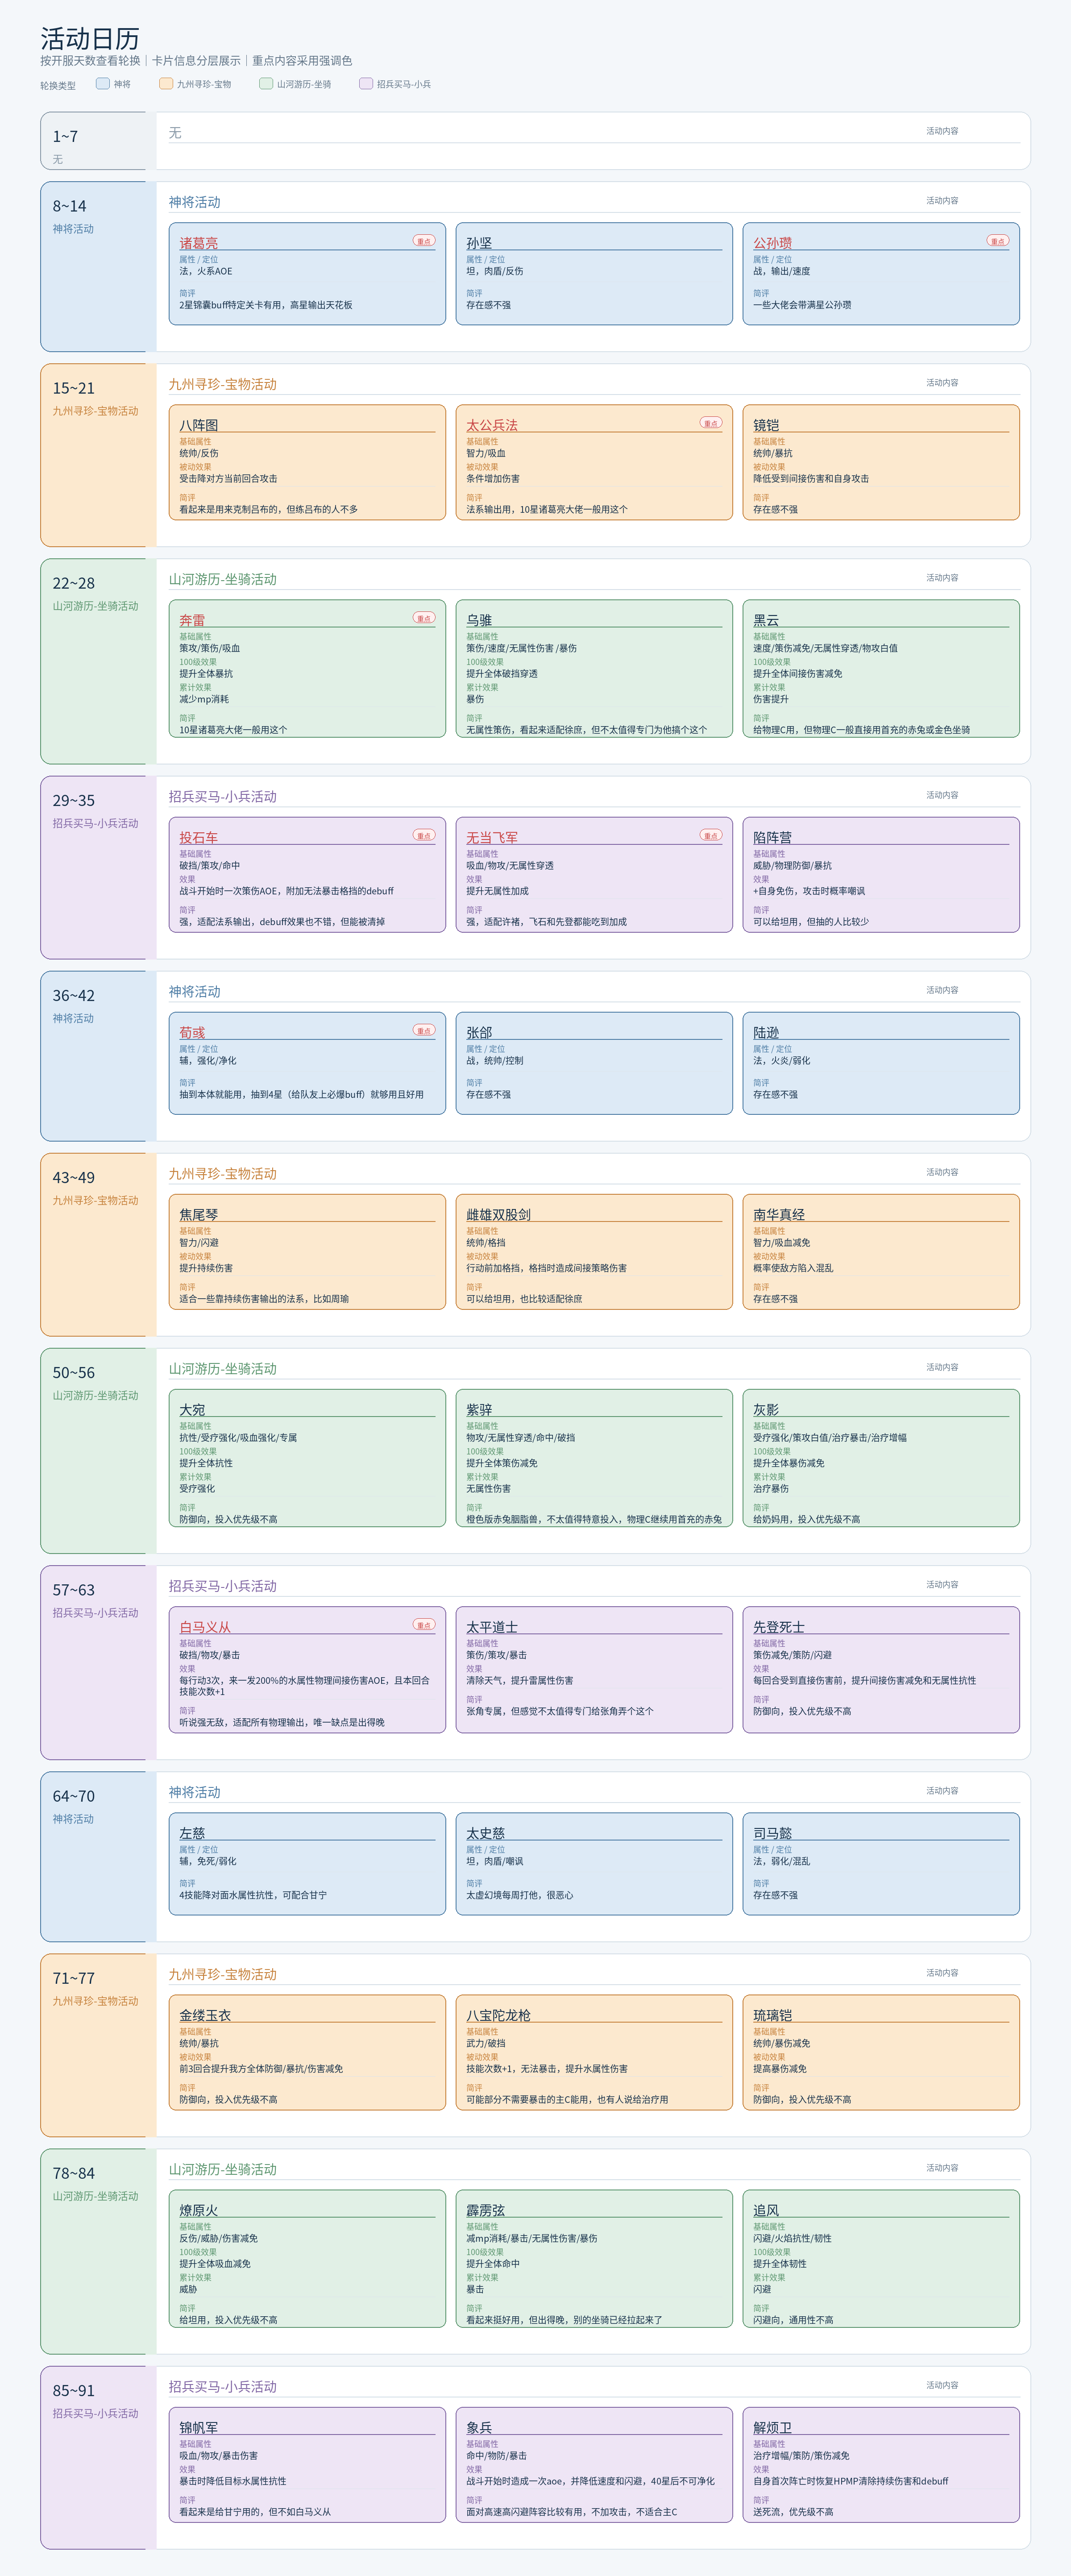Select the 15~21 九州寻珍 day block
Viewport: 1071px width, 2576px height.
98,455
